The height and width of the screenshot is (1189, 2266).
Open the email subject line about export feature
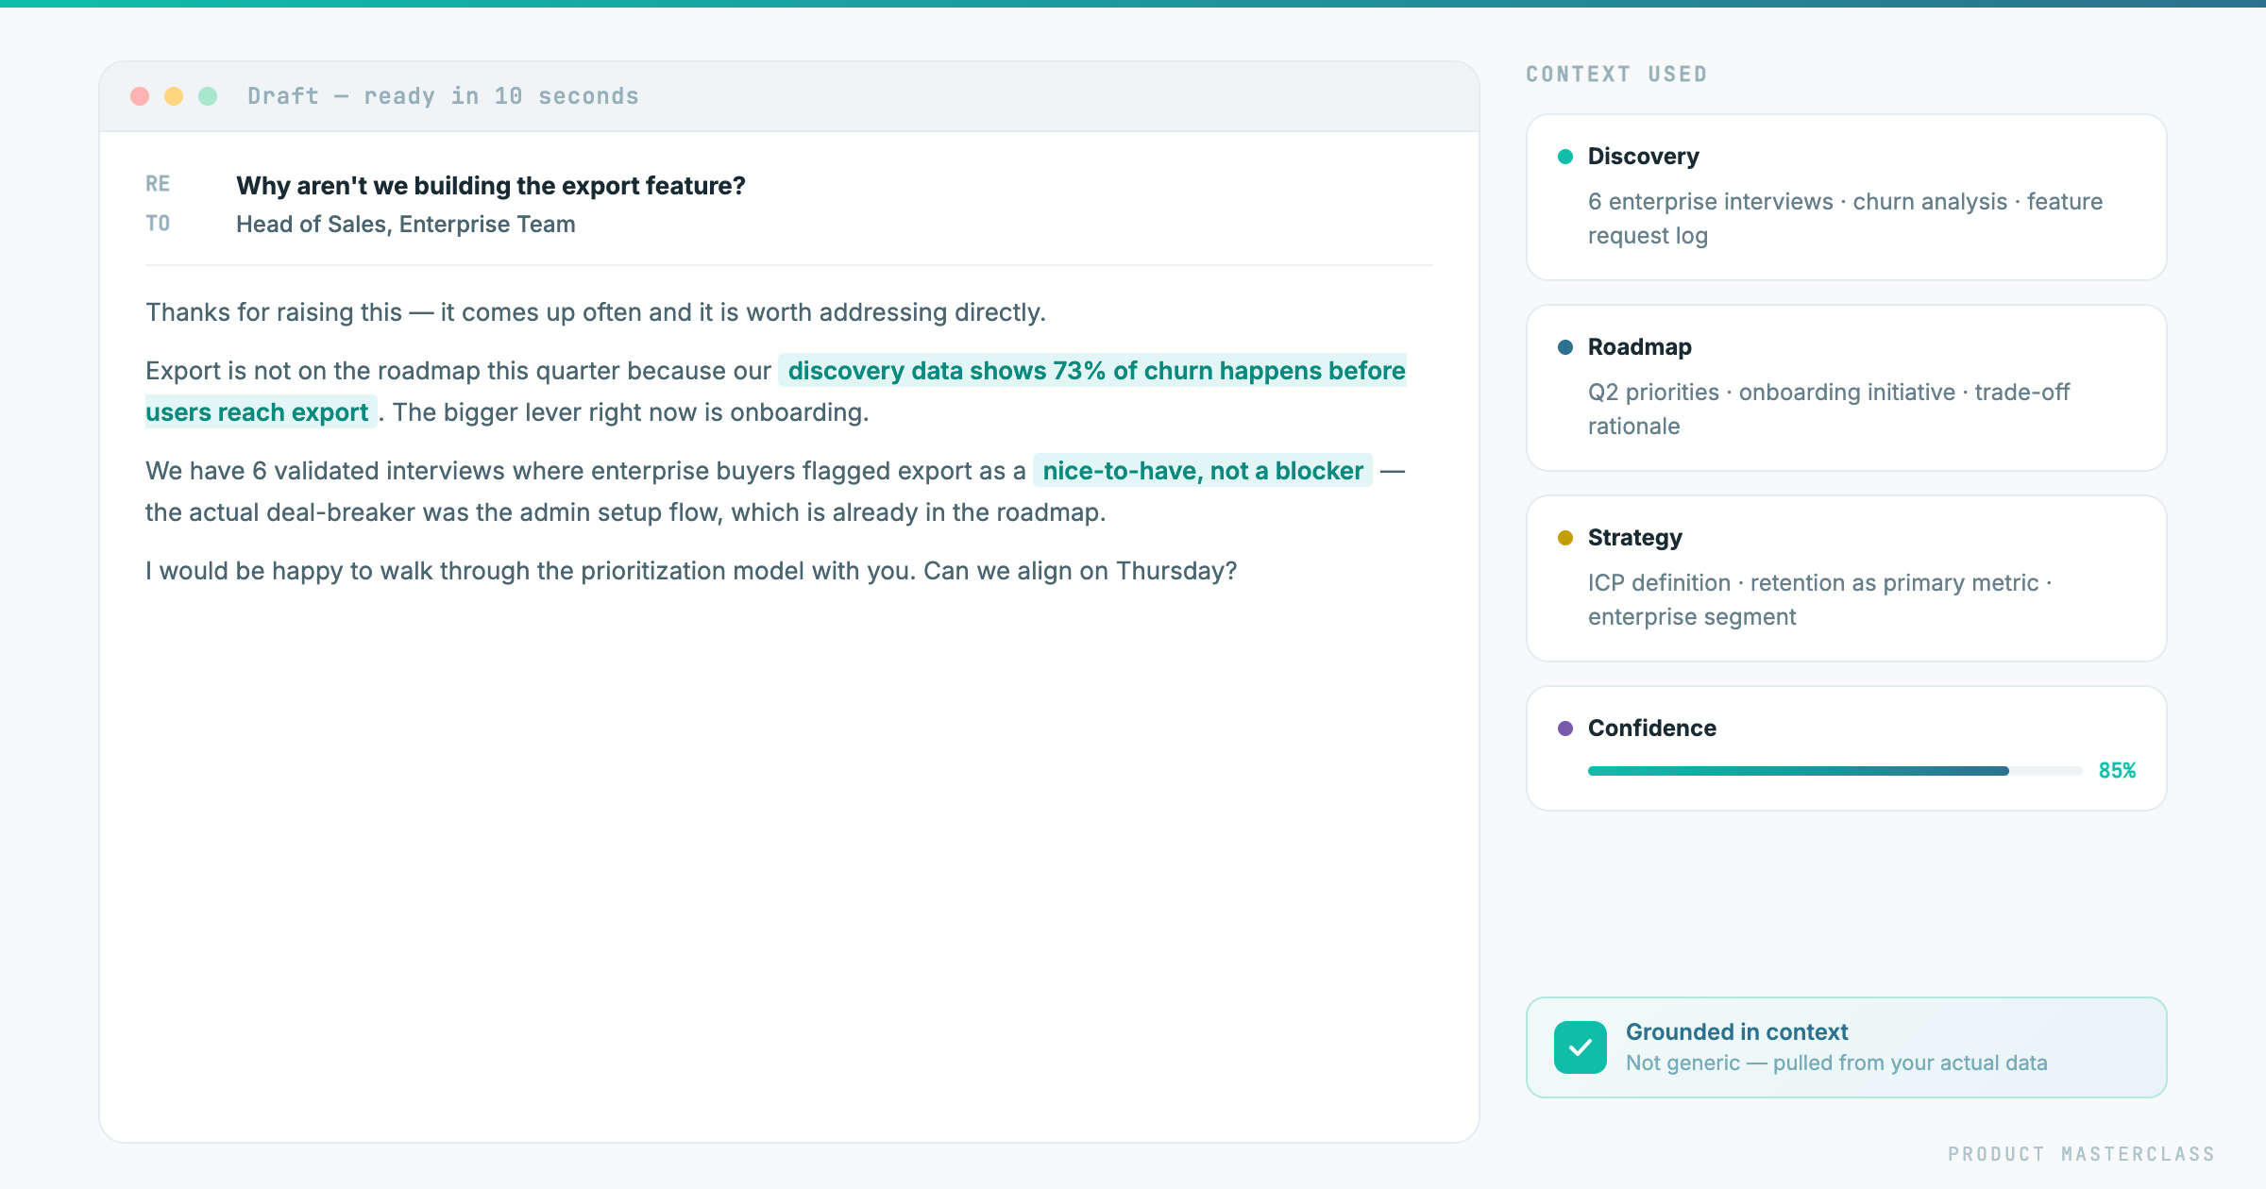point(490,186)
